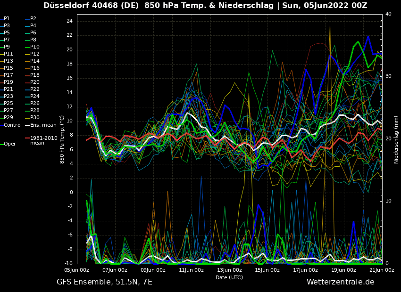Select the P20 legend entry
The width and height of the screenshot is (401, 292).
pos(35,82)
